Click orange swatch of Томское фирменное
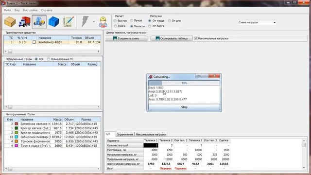The height and width of the screenshot is (175, 311). point(16,141)
